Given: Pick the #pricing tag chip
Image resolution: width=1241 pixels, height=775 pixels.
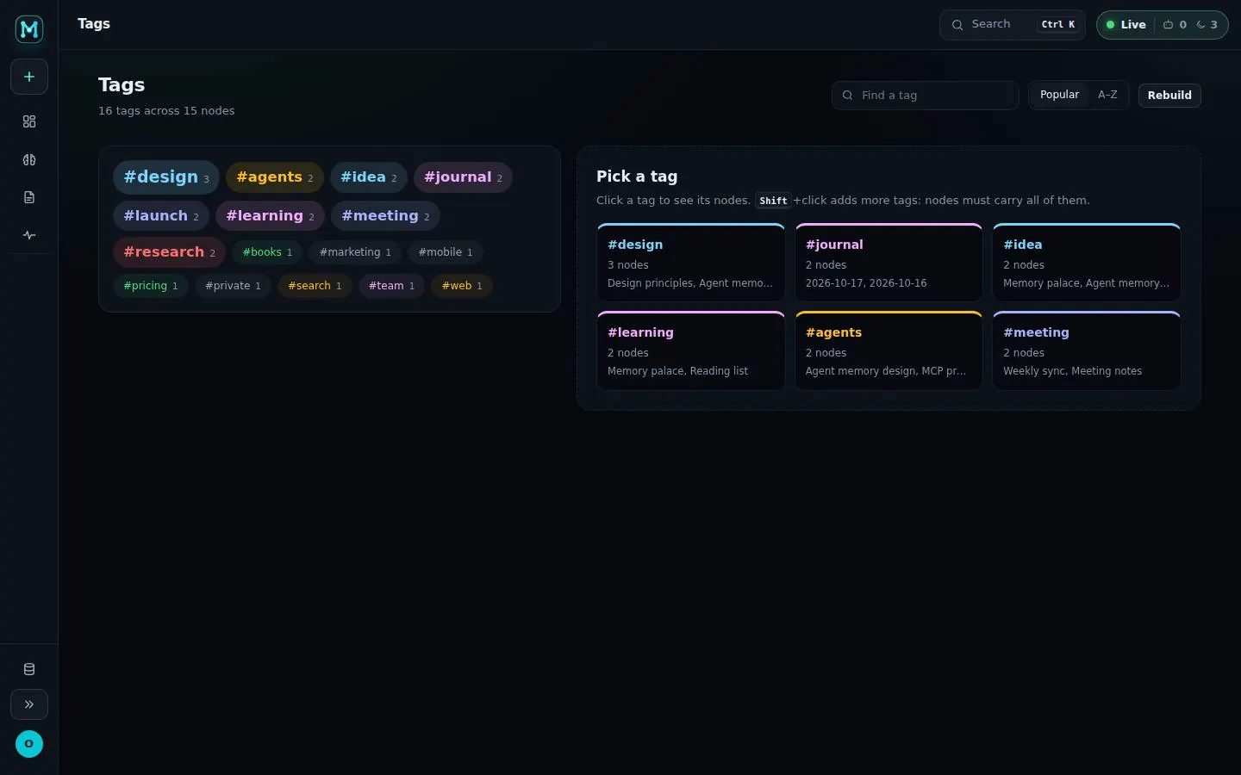Looking at the screenshot, I should 151,286.
